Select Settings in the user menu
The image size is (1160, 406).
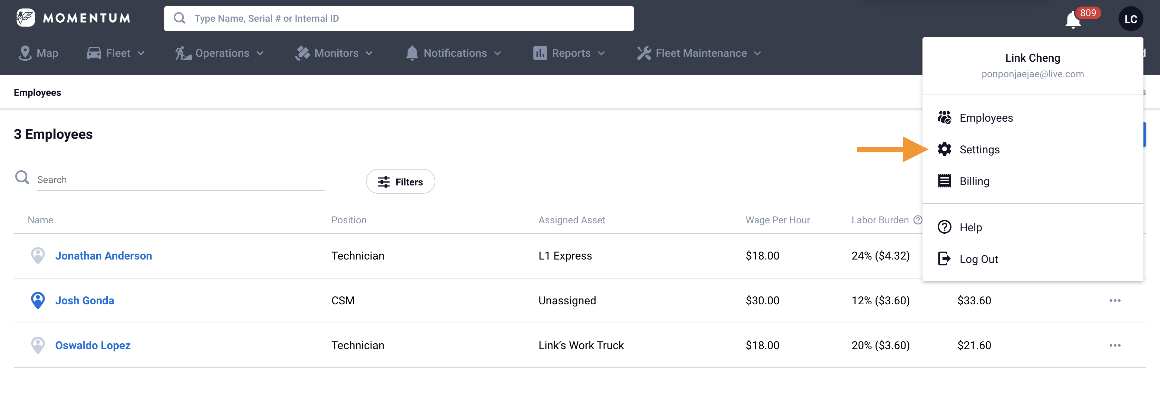(1033, 149)
